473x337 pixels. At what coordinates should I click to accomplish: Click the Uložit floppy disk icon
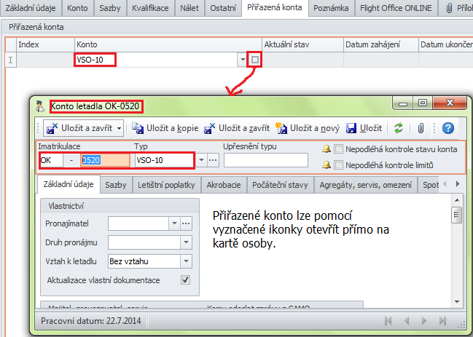pyautogui.click(x=351, y=128)
